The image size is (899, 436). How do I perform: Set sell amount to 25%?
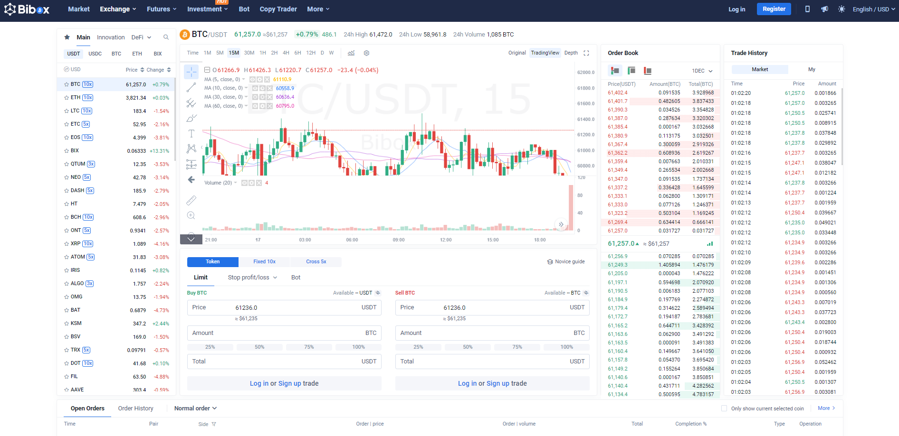point(418,347)
